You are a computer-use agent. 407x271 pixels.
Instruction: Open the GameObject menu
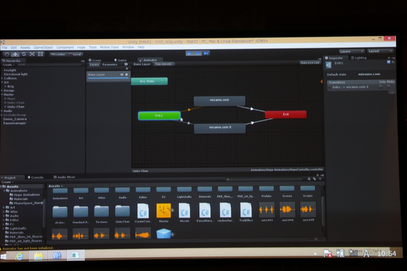tap(43, 48)
